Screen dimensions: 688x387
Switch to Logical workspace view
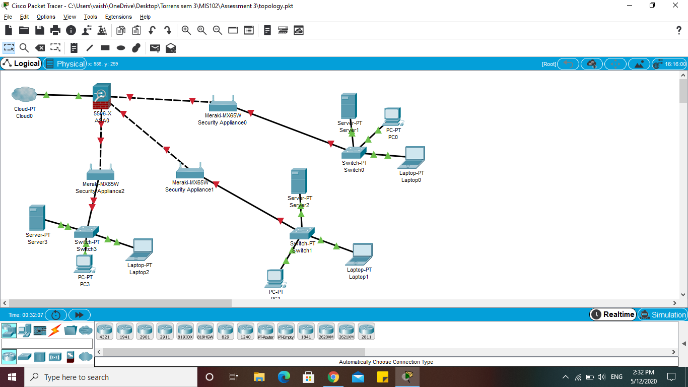[21, 63]
